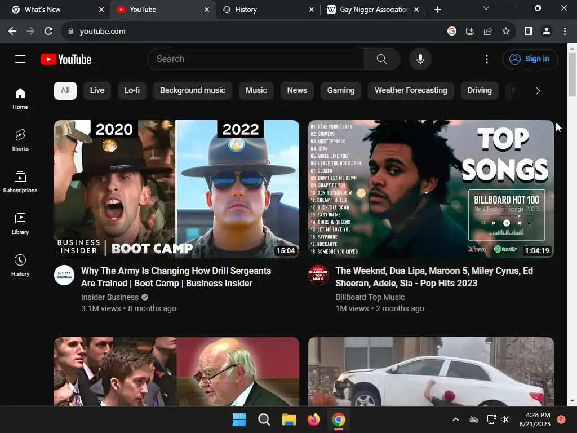Viewport: 577px width, 433px height.
Task: Click the install app icon in address bar
Action: [x=469, y=32]
